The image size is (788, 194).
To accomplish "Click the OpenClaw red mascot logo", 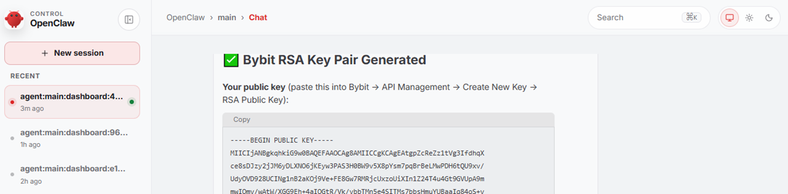I will click(14, 19).
